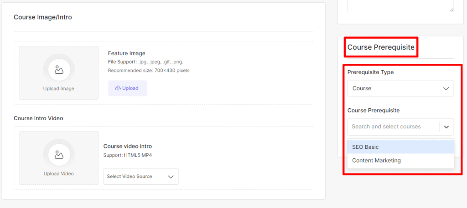Click the cloud icon on the Upload button

tap(118, 88)
